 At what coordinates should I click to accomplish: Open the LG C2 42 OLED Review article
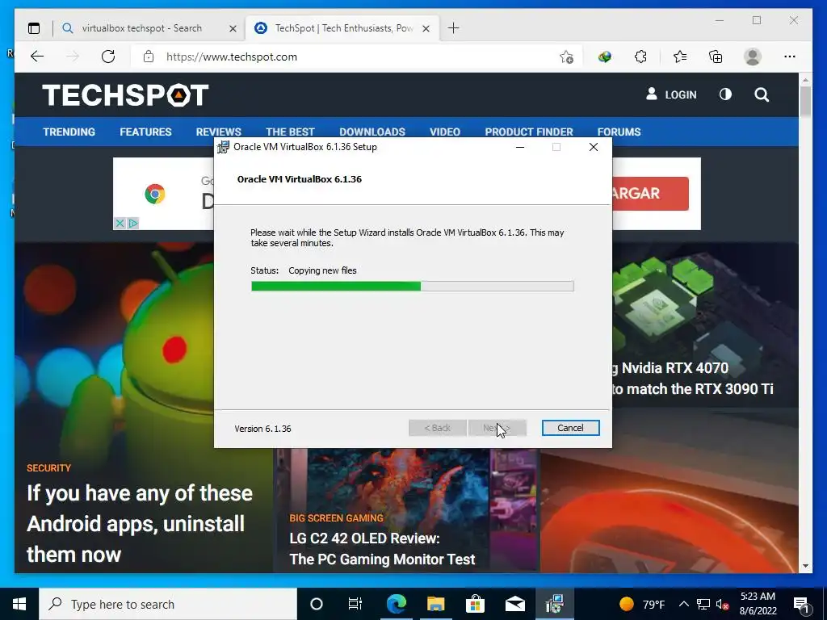pyautogui.click(x=382, y=549)
